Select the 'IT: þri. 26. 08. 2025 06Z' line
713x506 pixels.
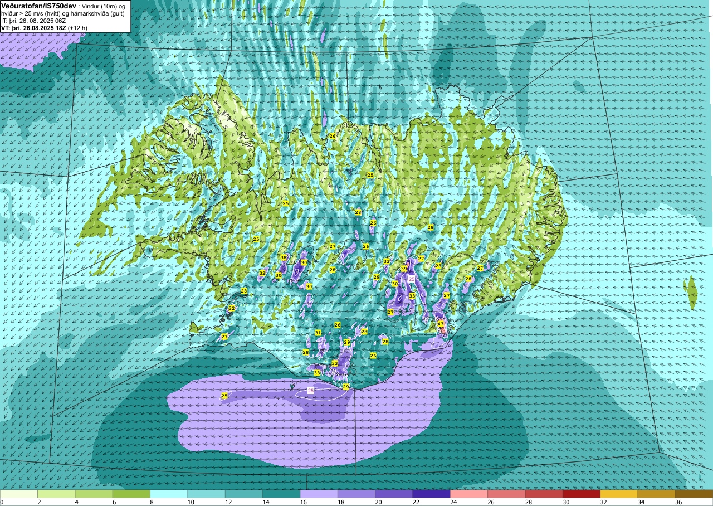pyautogui.click(x=33, y=21)
